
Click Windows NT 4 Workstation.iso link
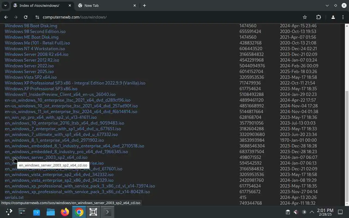coord(35,49)
